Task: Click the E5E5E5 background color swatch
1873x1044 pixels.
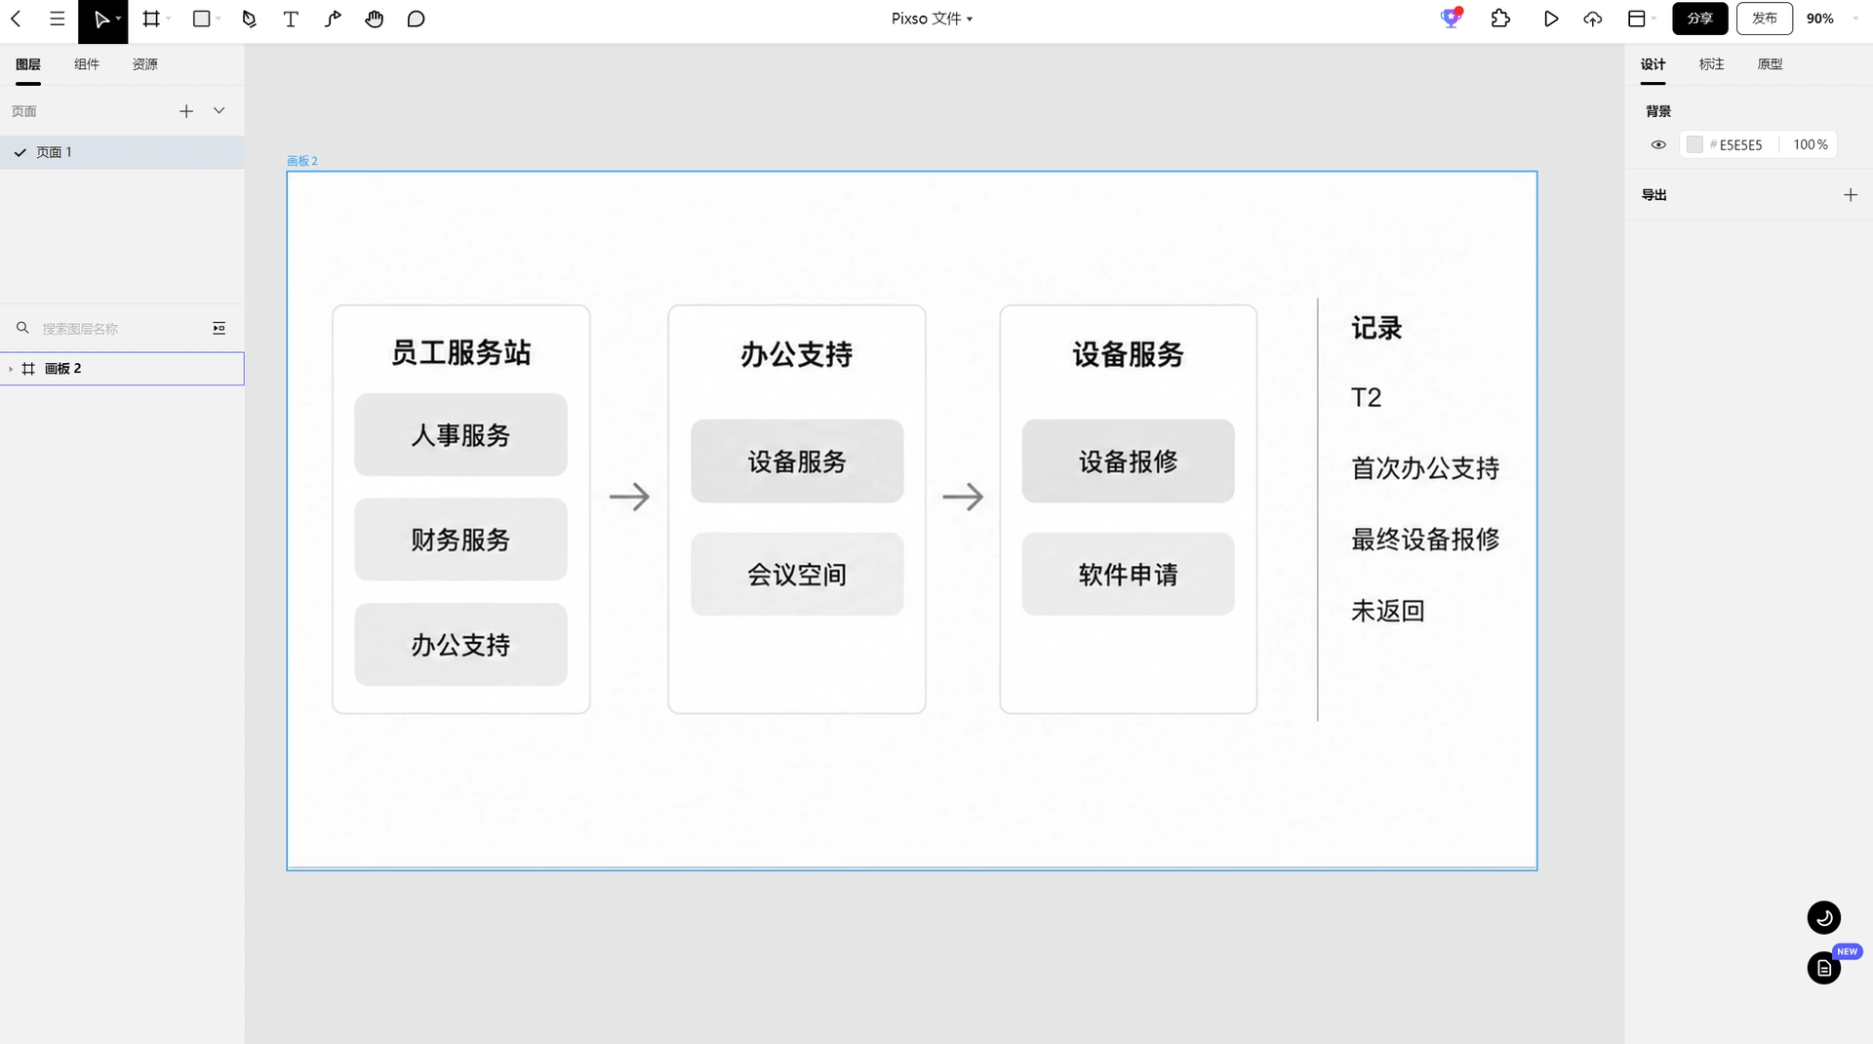Action: tap(1695, 145)
